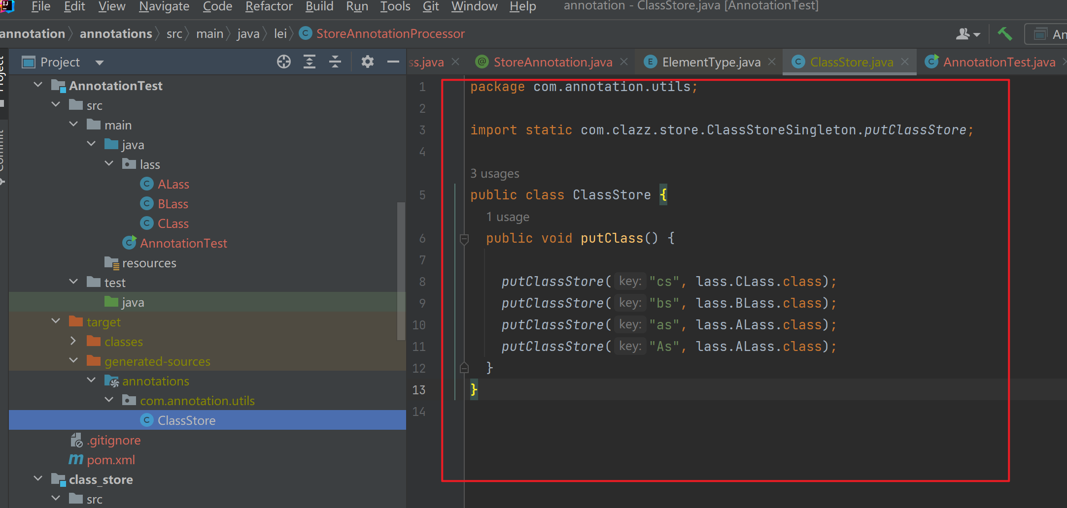Click the '1 usage' inlay hint

pyautogui.click(x=508, y=217)
